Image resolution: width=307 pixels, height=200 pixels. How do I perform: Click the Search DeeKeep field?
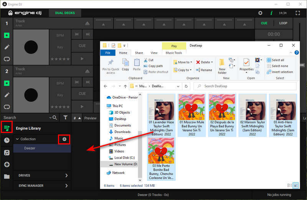[245, 86]
